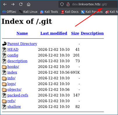Click the unknown-file icon beside shallow
Screen dimensions: 118x115
click(x=4, y=106)
